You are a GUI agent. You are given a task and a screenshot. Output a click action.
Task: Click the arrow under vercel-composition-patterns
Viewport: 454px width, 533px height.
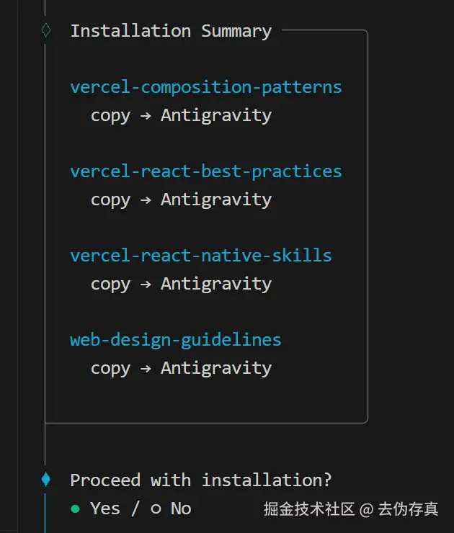pyautogui.click(x=146, y=116)
